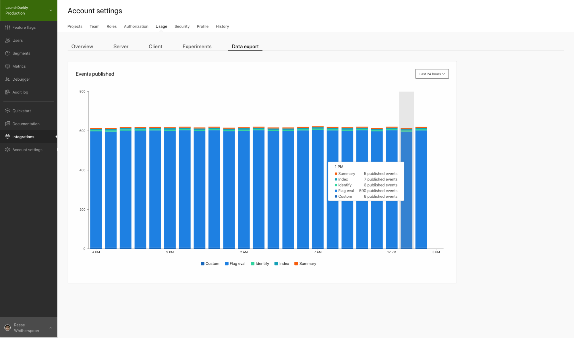The height and width of the screenshot is (338, 574).
Task: Open Documentation link in sidebar
Action: pos(26,124)
